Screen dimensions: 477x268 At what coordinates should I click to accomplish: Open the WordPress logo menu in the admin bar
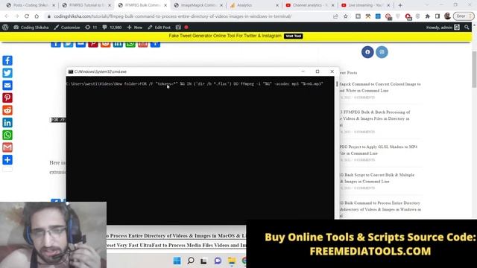(x=5, y=28)
